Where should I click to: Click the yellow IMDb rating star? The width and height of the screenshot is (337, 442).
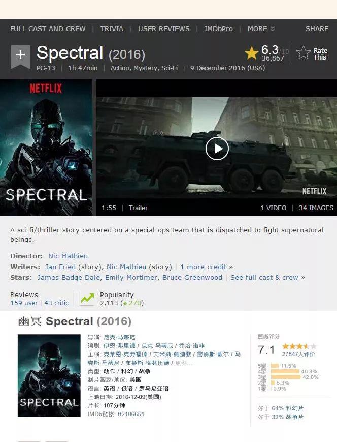pos(251,53)
